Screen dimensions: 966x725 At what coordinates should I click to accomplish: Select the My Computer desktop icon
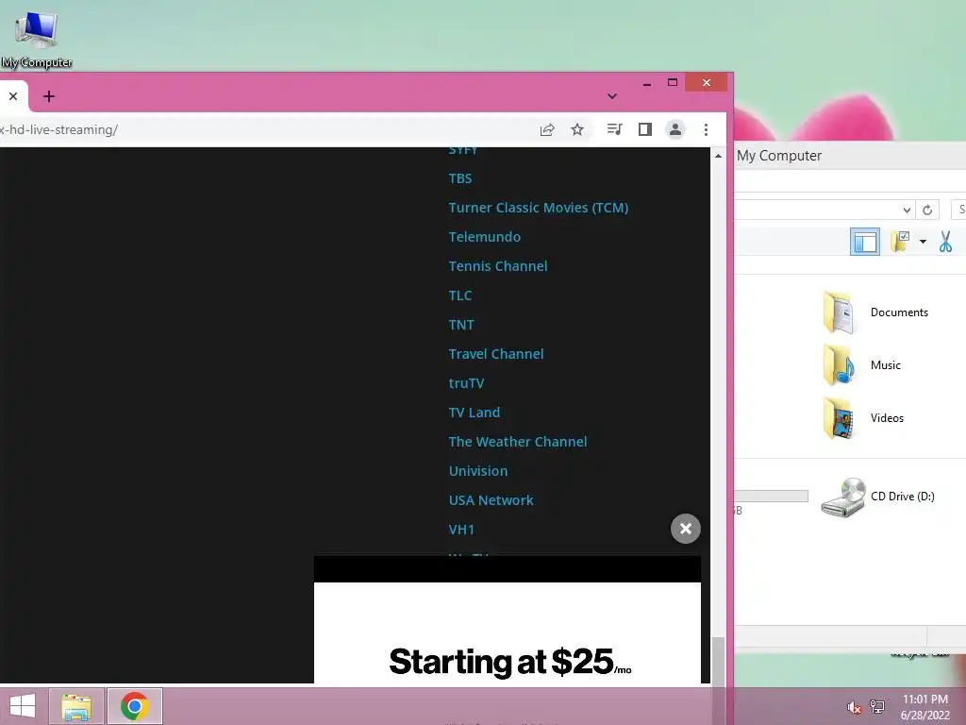pyautogui.click(x=37, y=38)
